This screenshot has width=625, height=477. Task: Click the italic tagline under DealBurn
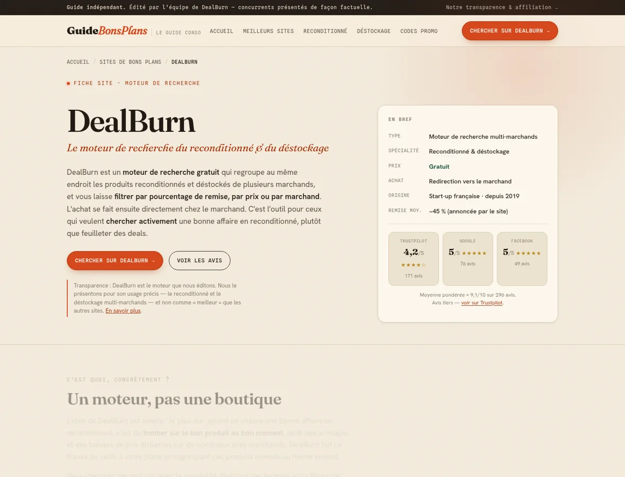(x=198, y=148)
